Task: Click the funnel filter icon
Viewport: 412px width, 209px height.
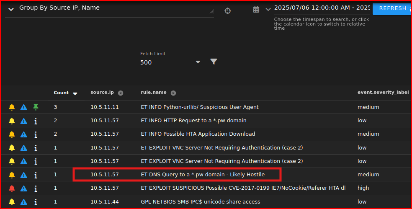Action: click(x=214, y=62)
